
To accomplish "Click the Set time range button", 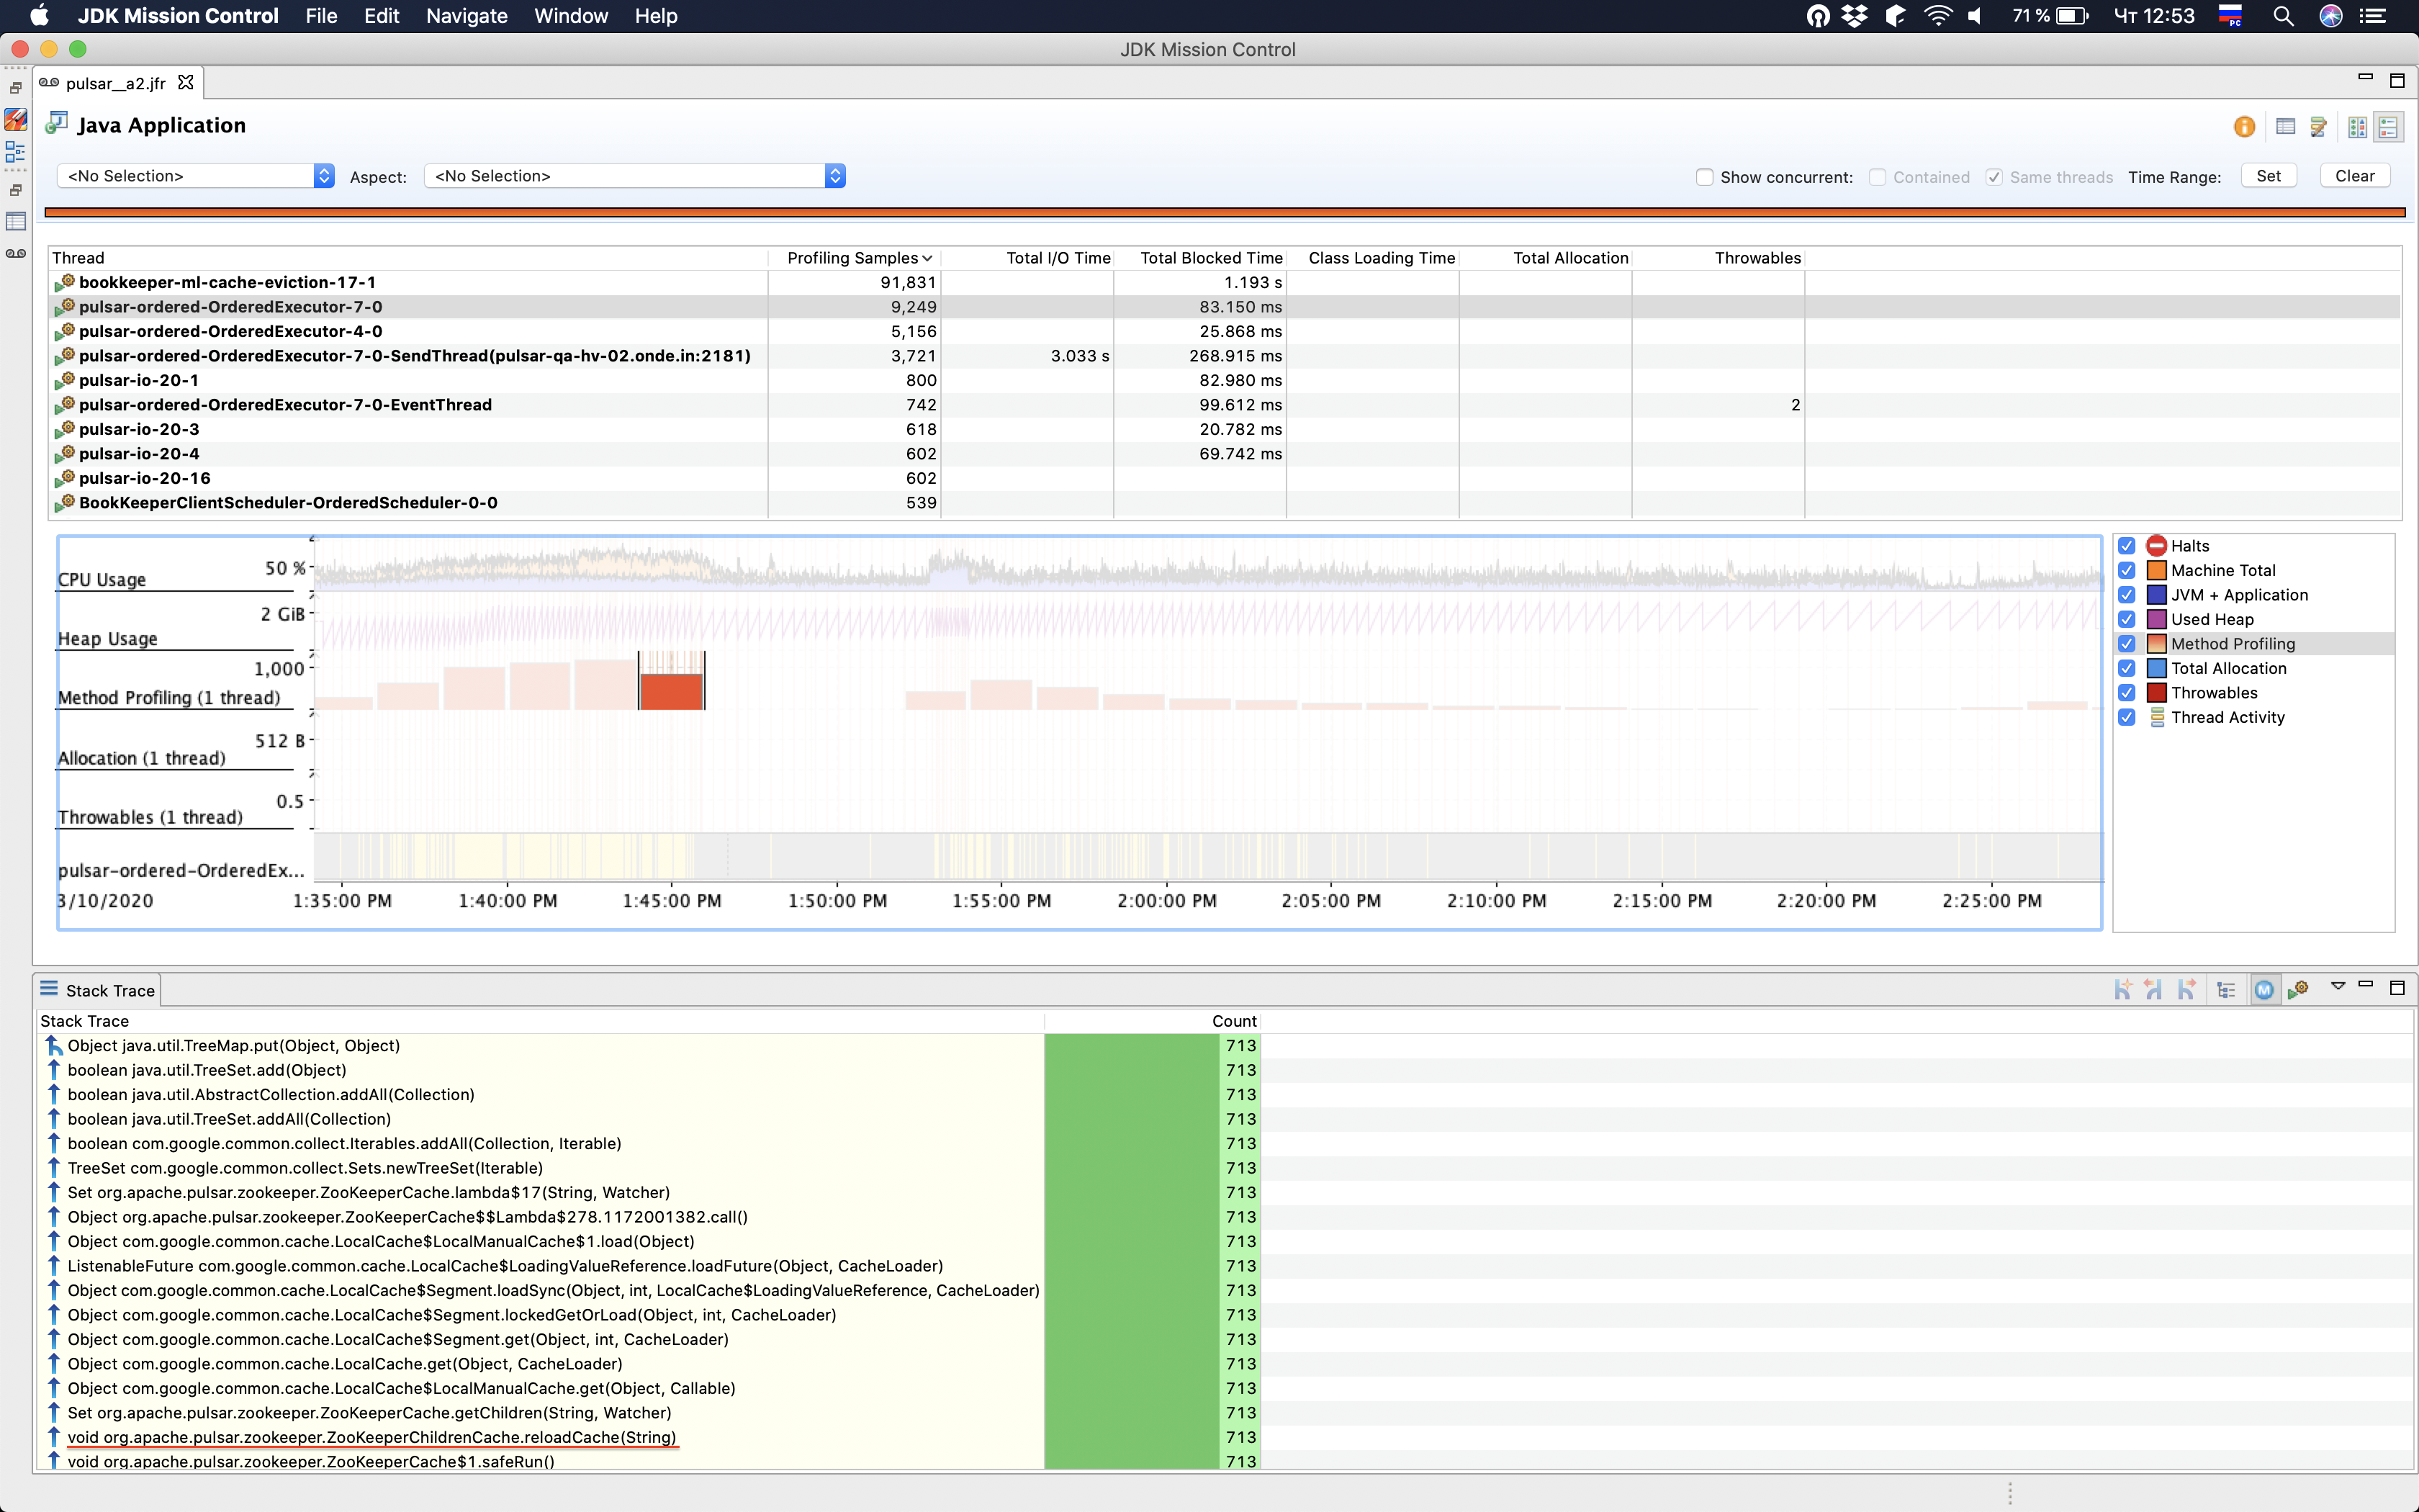I will coord(2268,176).
